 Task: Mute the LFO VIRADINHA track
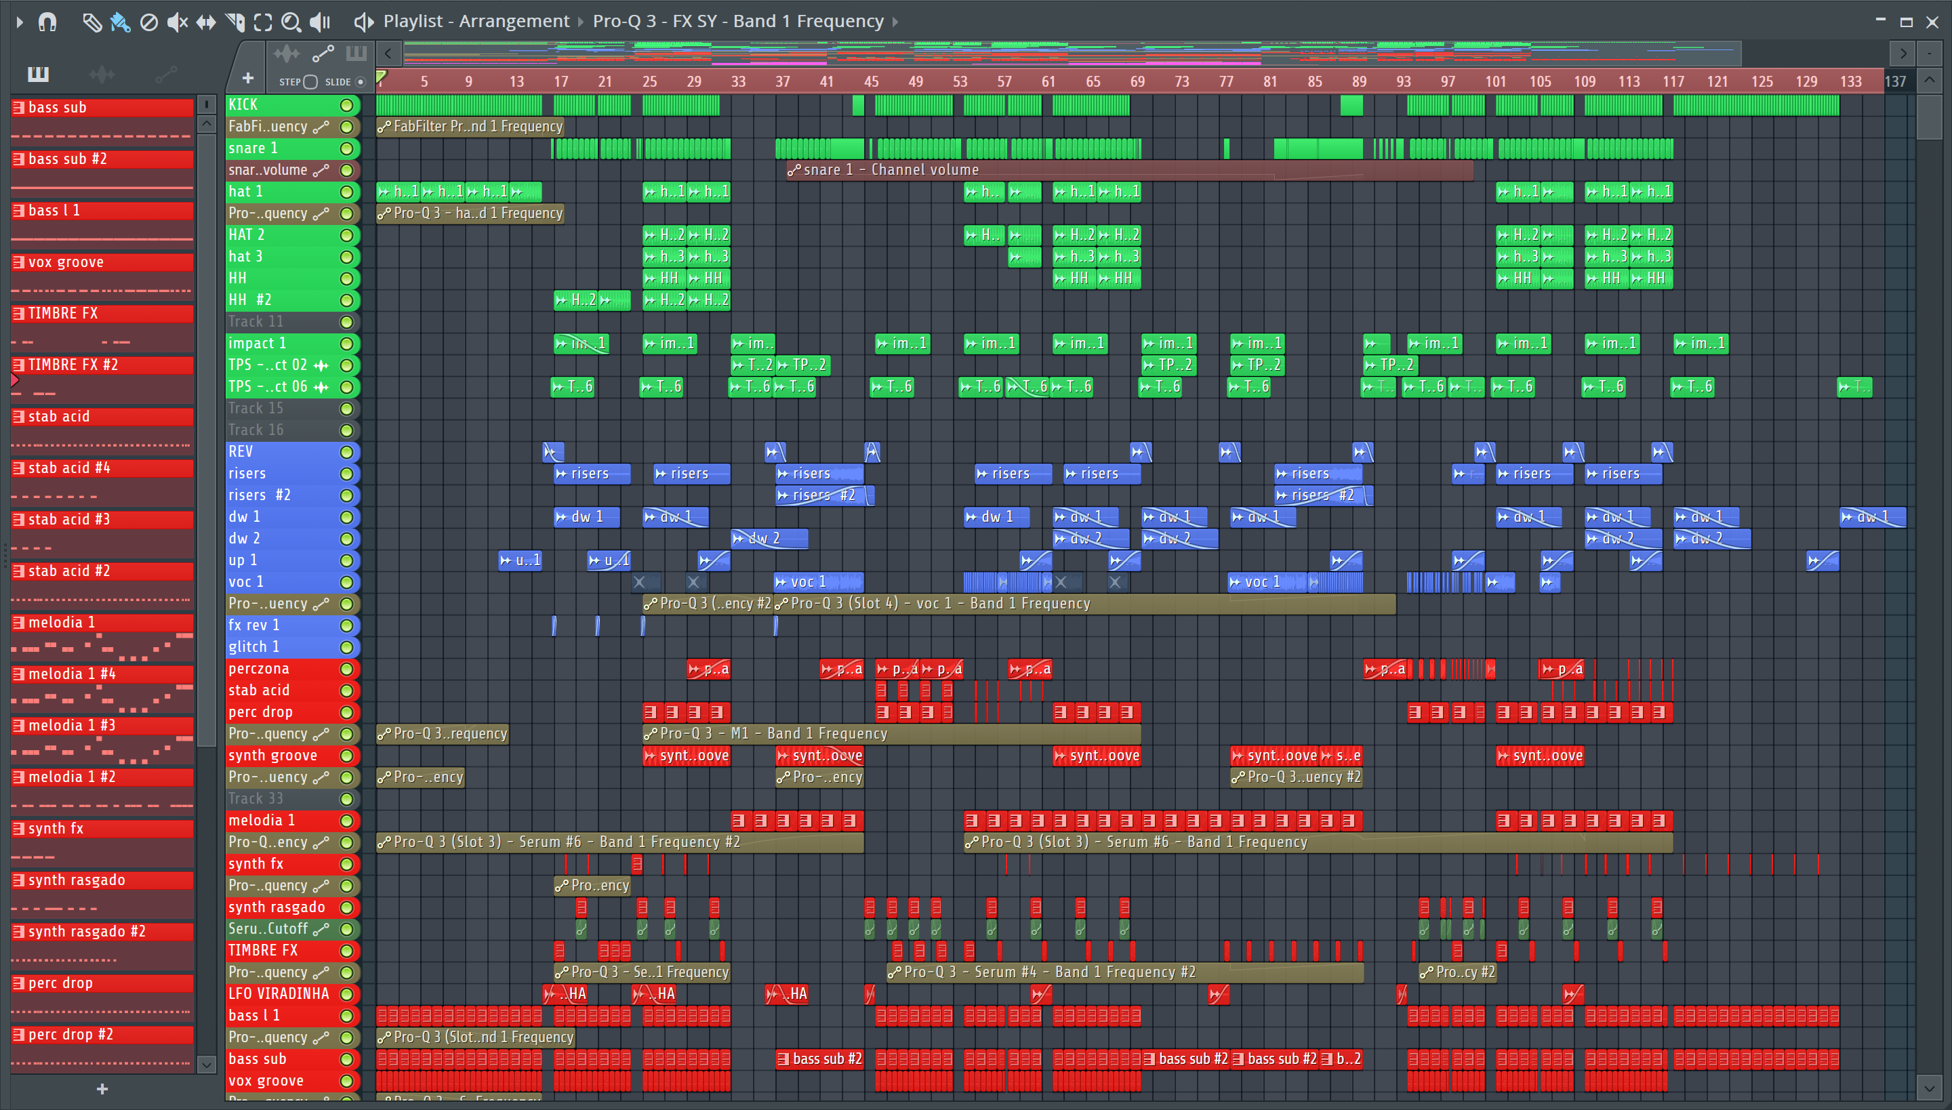(346, 994)
